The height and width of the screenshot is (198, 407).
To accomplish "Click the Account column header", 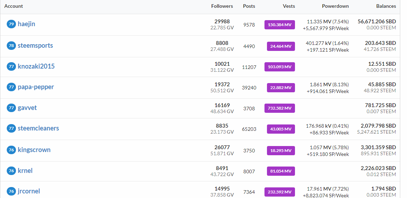I will coord(13,6).
